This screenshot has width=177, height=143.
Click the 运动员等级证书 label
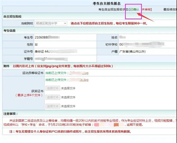[33, 73]
